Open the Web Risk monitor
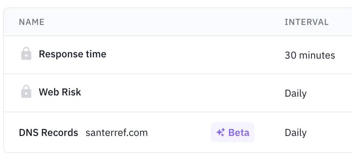Screen dimensions: 352x159 [60, 92]
